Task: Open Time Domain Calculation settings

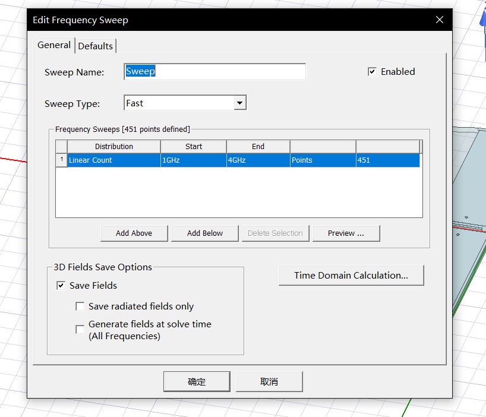Action: (351, 275)
